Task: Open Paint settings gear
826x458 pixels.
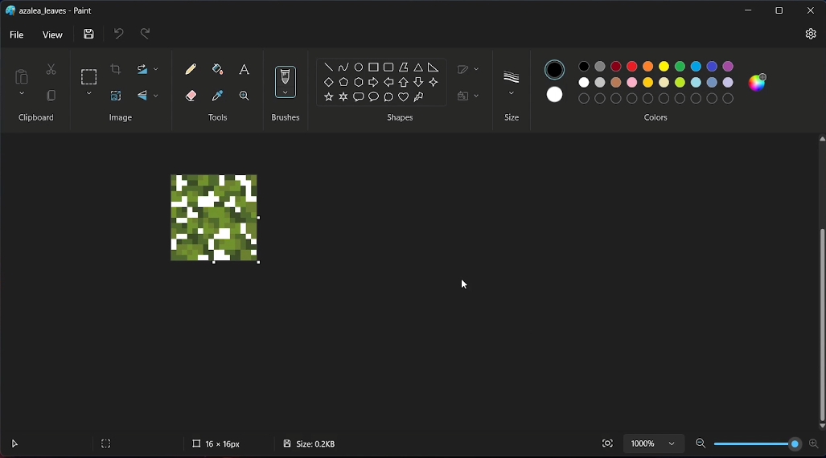Action: pyautogui.click(x=811, y=35)
